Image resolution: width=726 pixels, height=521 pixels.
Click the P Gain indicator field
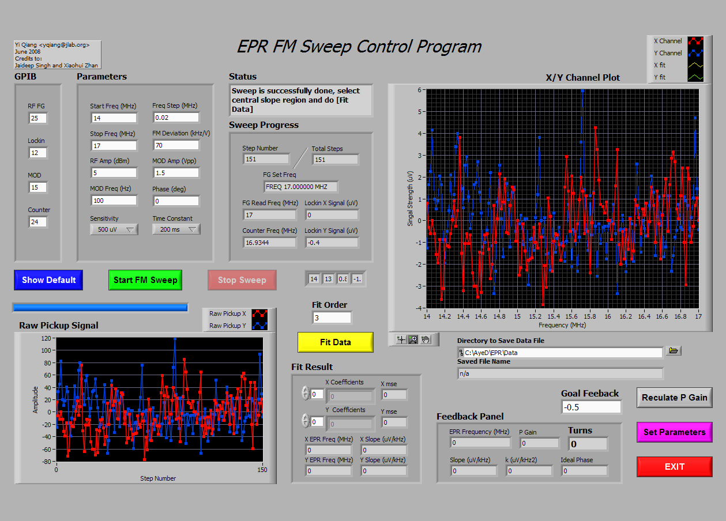540,443
